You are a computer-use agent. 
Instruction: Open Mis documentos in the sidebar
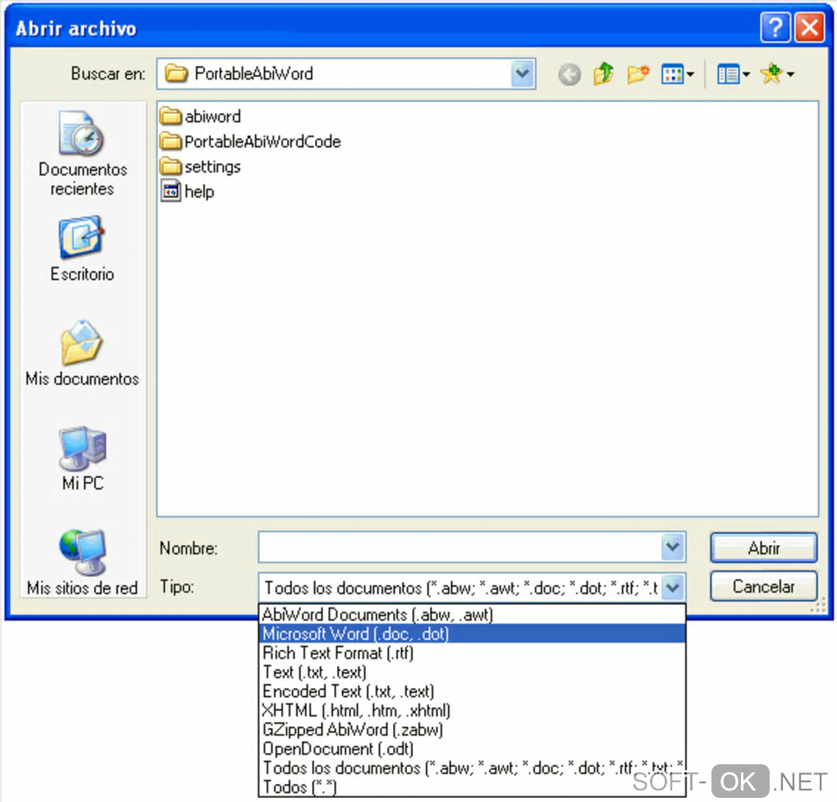point(82,354)
